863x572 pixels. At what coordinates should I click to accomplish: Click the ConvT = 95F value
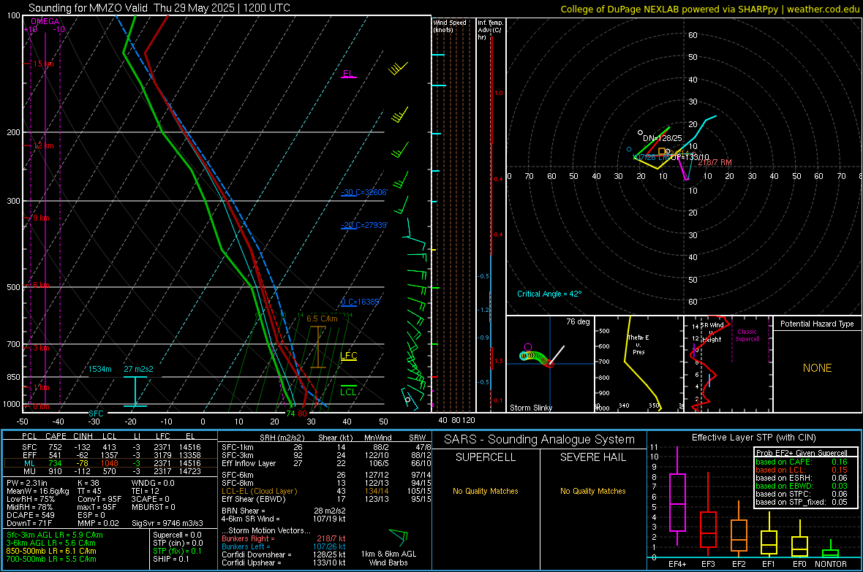tap(99, 500)
